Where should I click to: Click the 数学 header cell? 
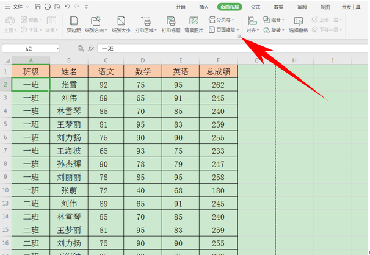143,71
